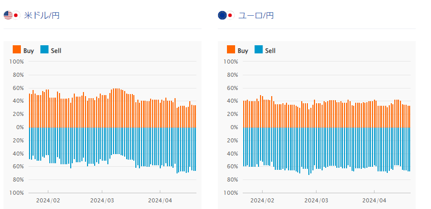Click orange Buy swatch in 米ドル/円 legend
The image size is (431, 209).
pos(17,50)
